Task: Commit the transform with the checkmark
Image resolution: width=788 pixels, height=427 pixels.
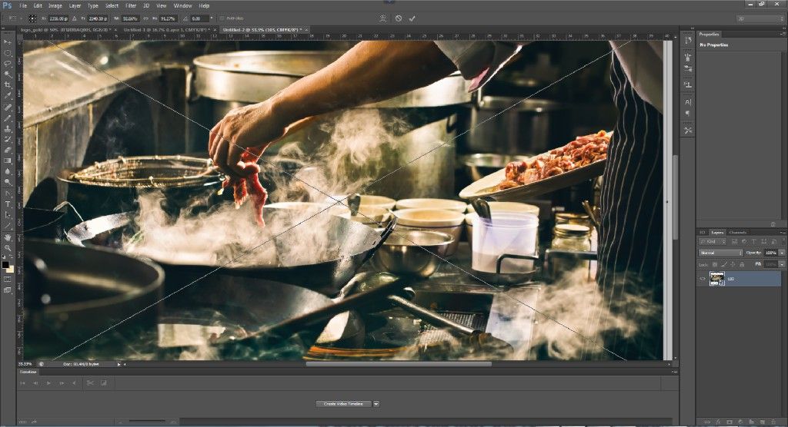Action: click(x=412, y=18)
